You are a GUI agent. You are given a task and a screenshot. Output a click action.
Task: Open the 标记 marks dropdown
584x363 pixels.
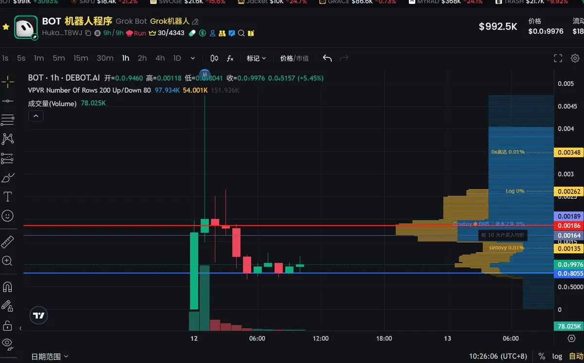tap(256, 58)
